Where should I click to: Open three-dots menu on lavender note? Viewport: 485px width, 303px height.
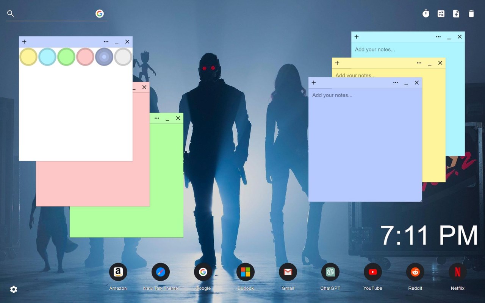point(396,83)
